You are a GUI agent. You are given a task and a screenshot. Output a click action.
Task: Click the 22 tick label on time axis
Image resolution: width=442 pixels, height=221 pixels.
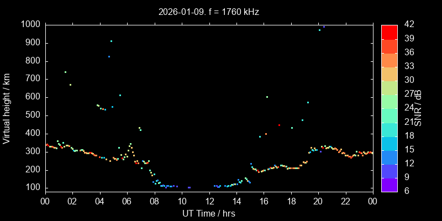pyautogui.click(x=346, y=202)
